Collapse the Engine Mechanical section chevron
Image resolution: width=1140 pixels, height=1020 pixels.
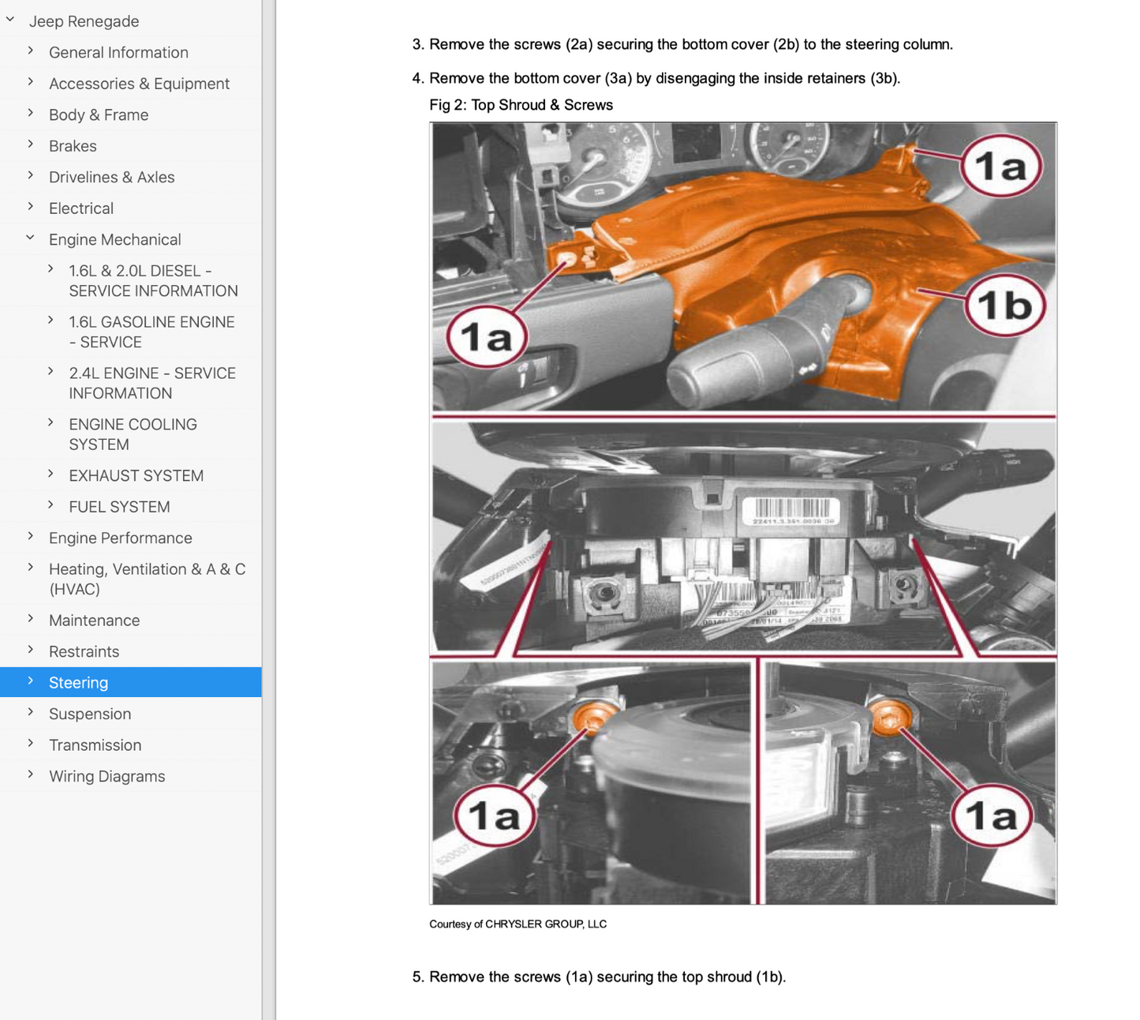31,238
